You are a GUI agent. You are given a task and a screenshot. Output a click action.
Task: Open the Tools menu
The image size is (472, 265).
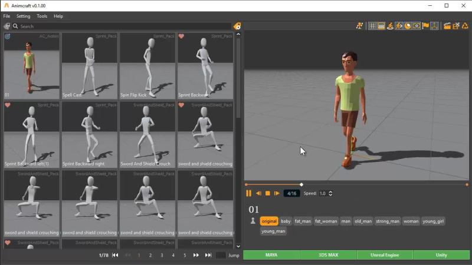[x=42, y=16]
